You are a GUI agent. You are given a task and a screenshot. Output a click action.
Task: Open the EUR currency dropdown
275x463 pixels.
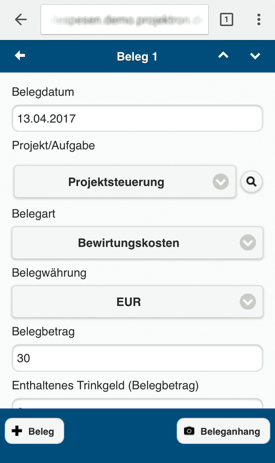128,302
